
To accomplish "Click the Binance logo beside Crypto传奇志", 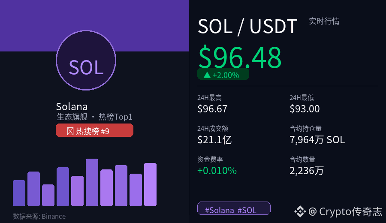I will coord(300,211).
